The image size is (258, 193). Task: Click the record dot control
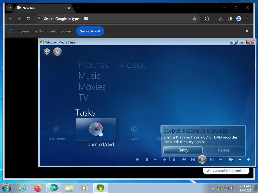coord(137,159)
